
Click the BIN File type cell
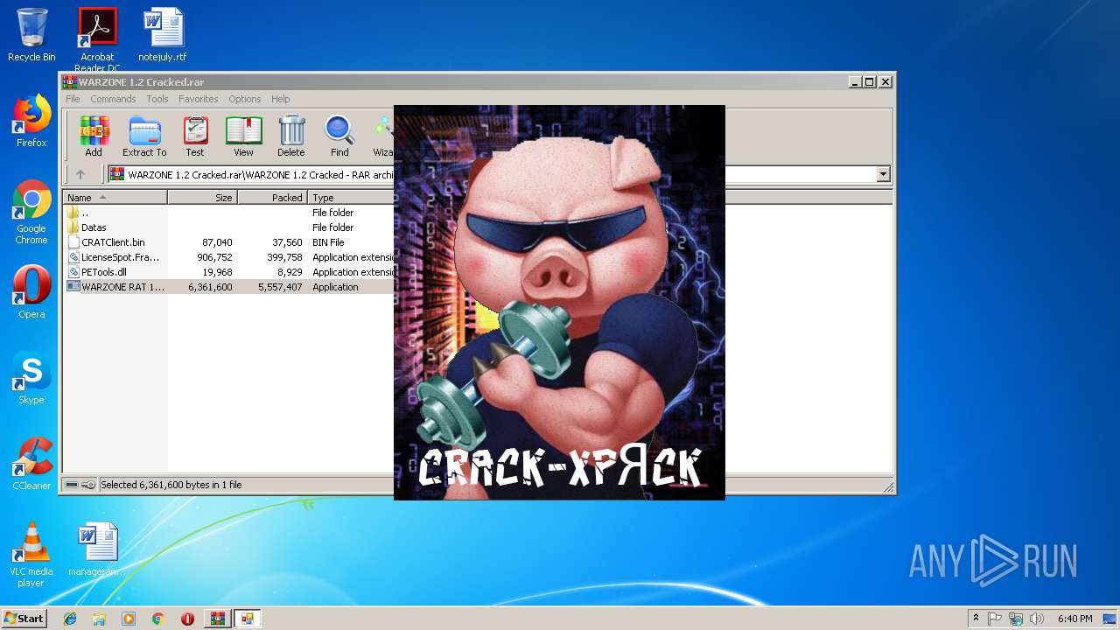pyautogui.click(x=328, y=242)
